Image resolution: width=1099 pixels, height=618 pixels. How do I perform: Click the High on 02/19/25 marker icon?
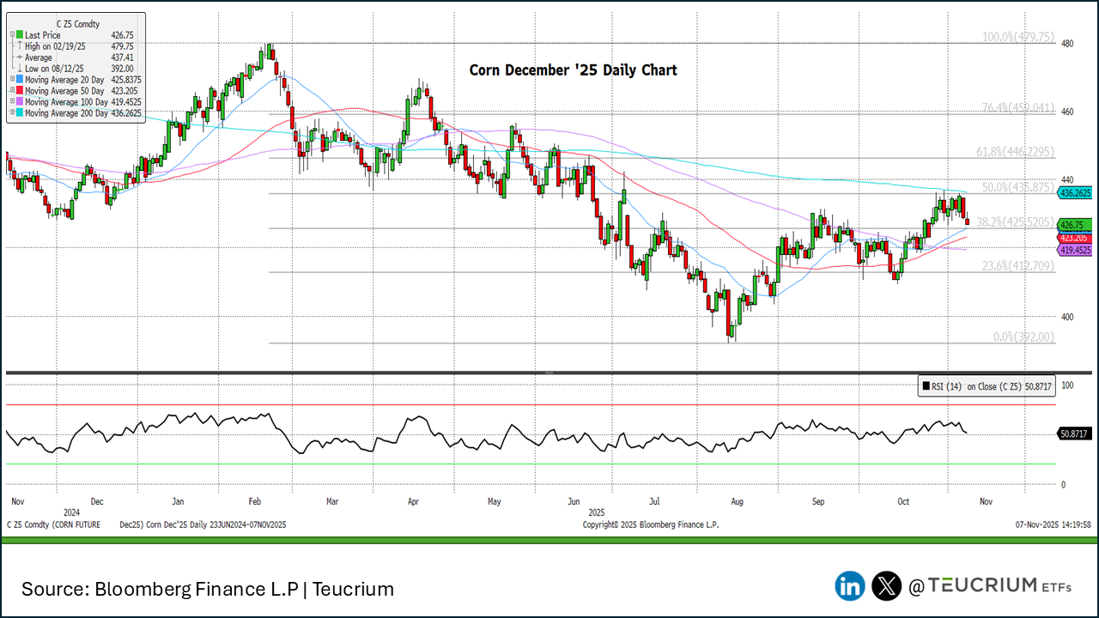(19, 46)
